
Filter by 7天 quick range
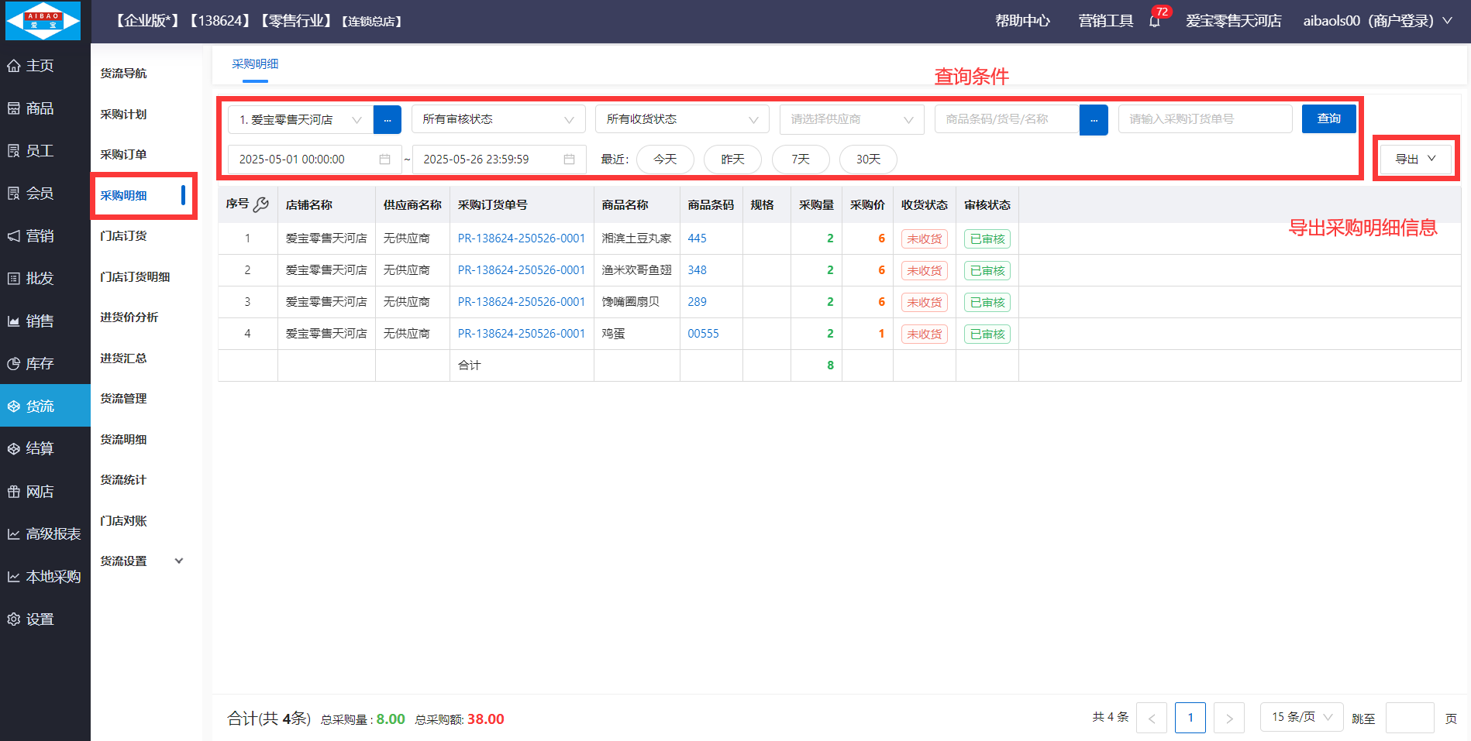tap(801, 160)
